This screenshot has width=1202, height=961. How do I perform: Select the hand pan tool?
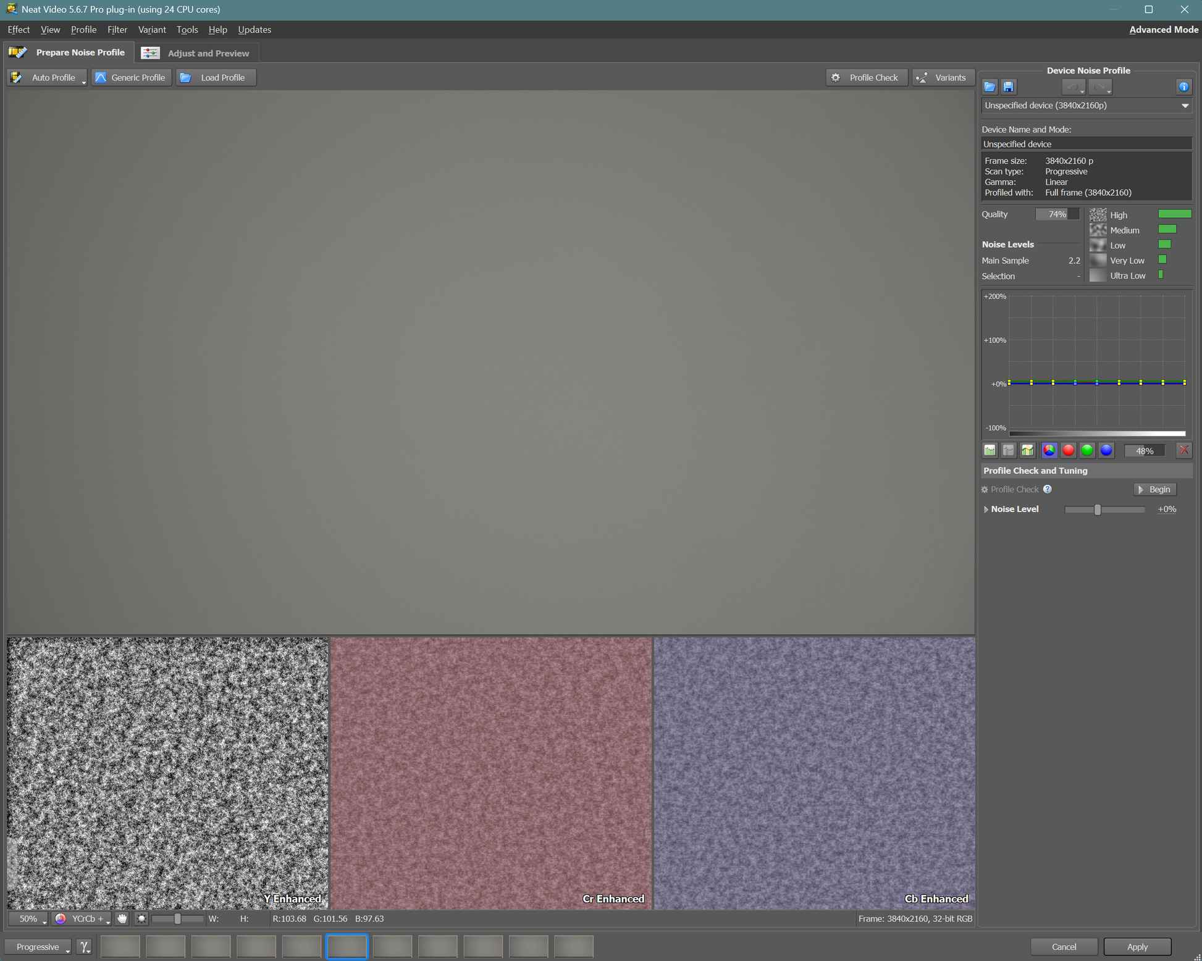(x=122, y=918)
